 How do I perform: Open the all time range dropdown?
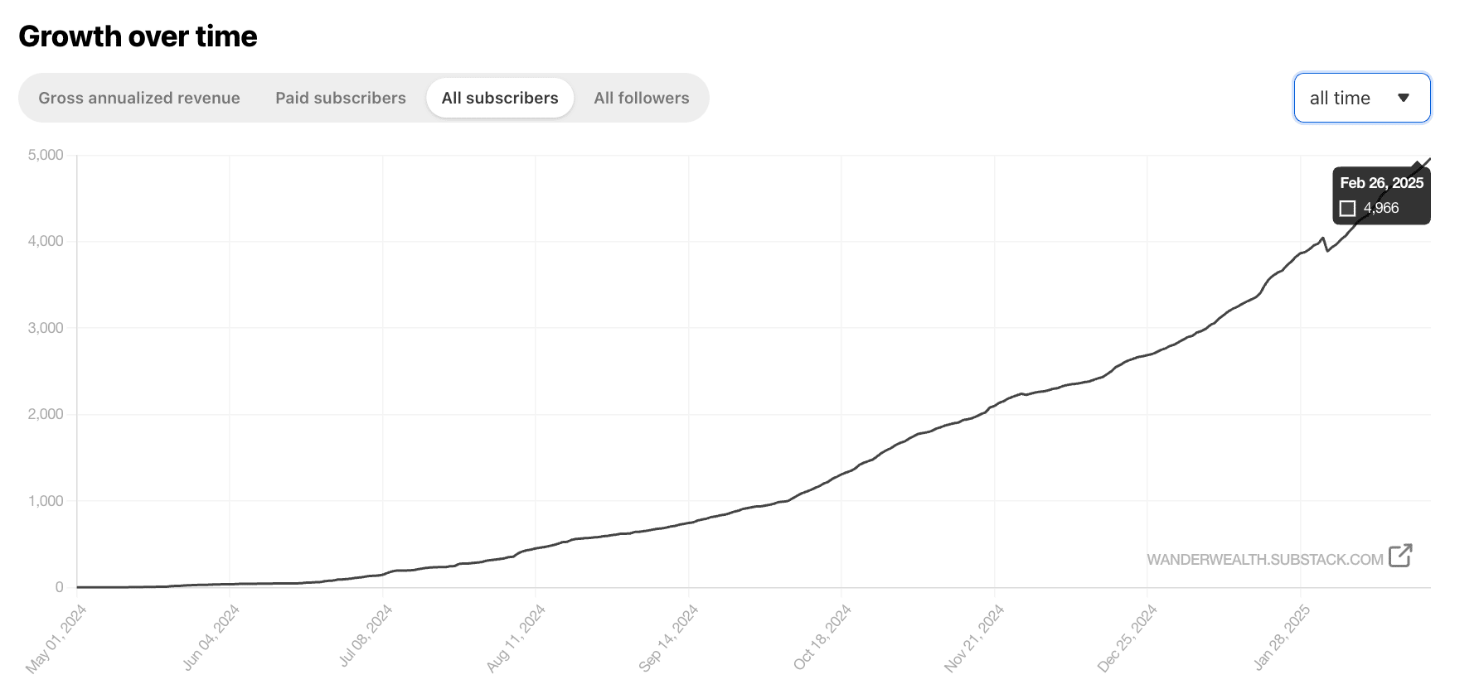click(x=1362, y=98)
